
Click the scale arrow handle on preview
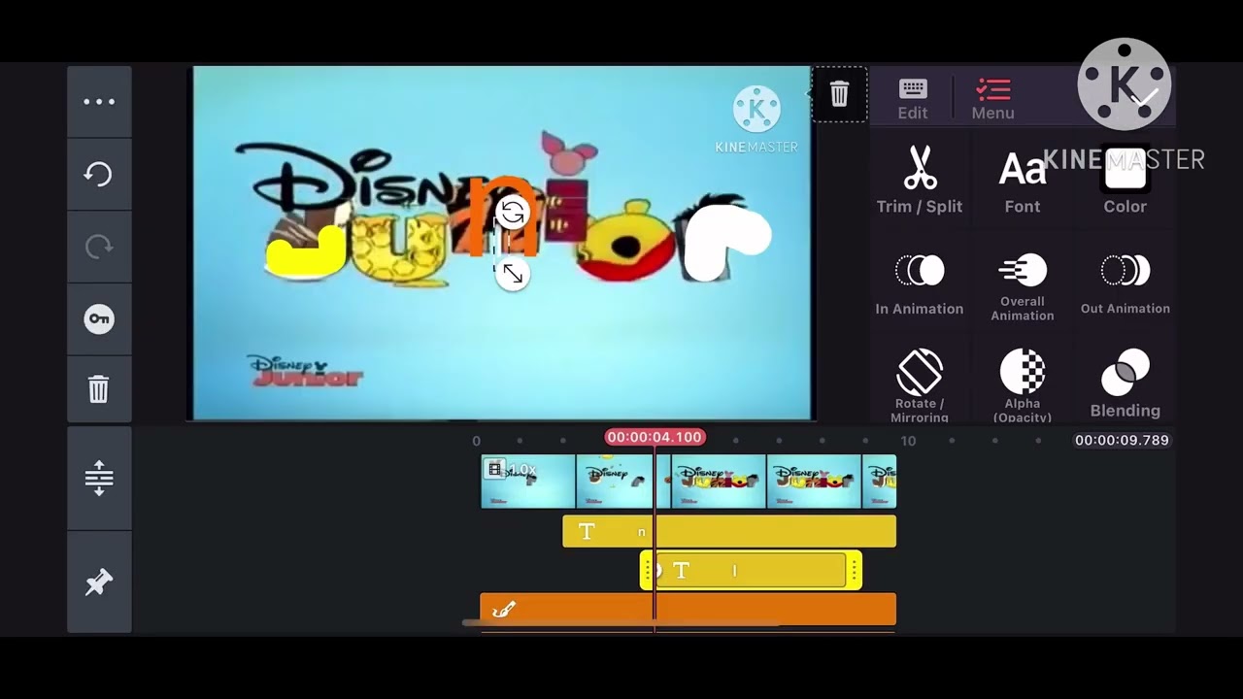(512, 275)
